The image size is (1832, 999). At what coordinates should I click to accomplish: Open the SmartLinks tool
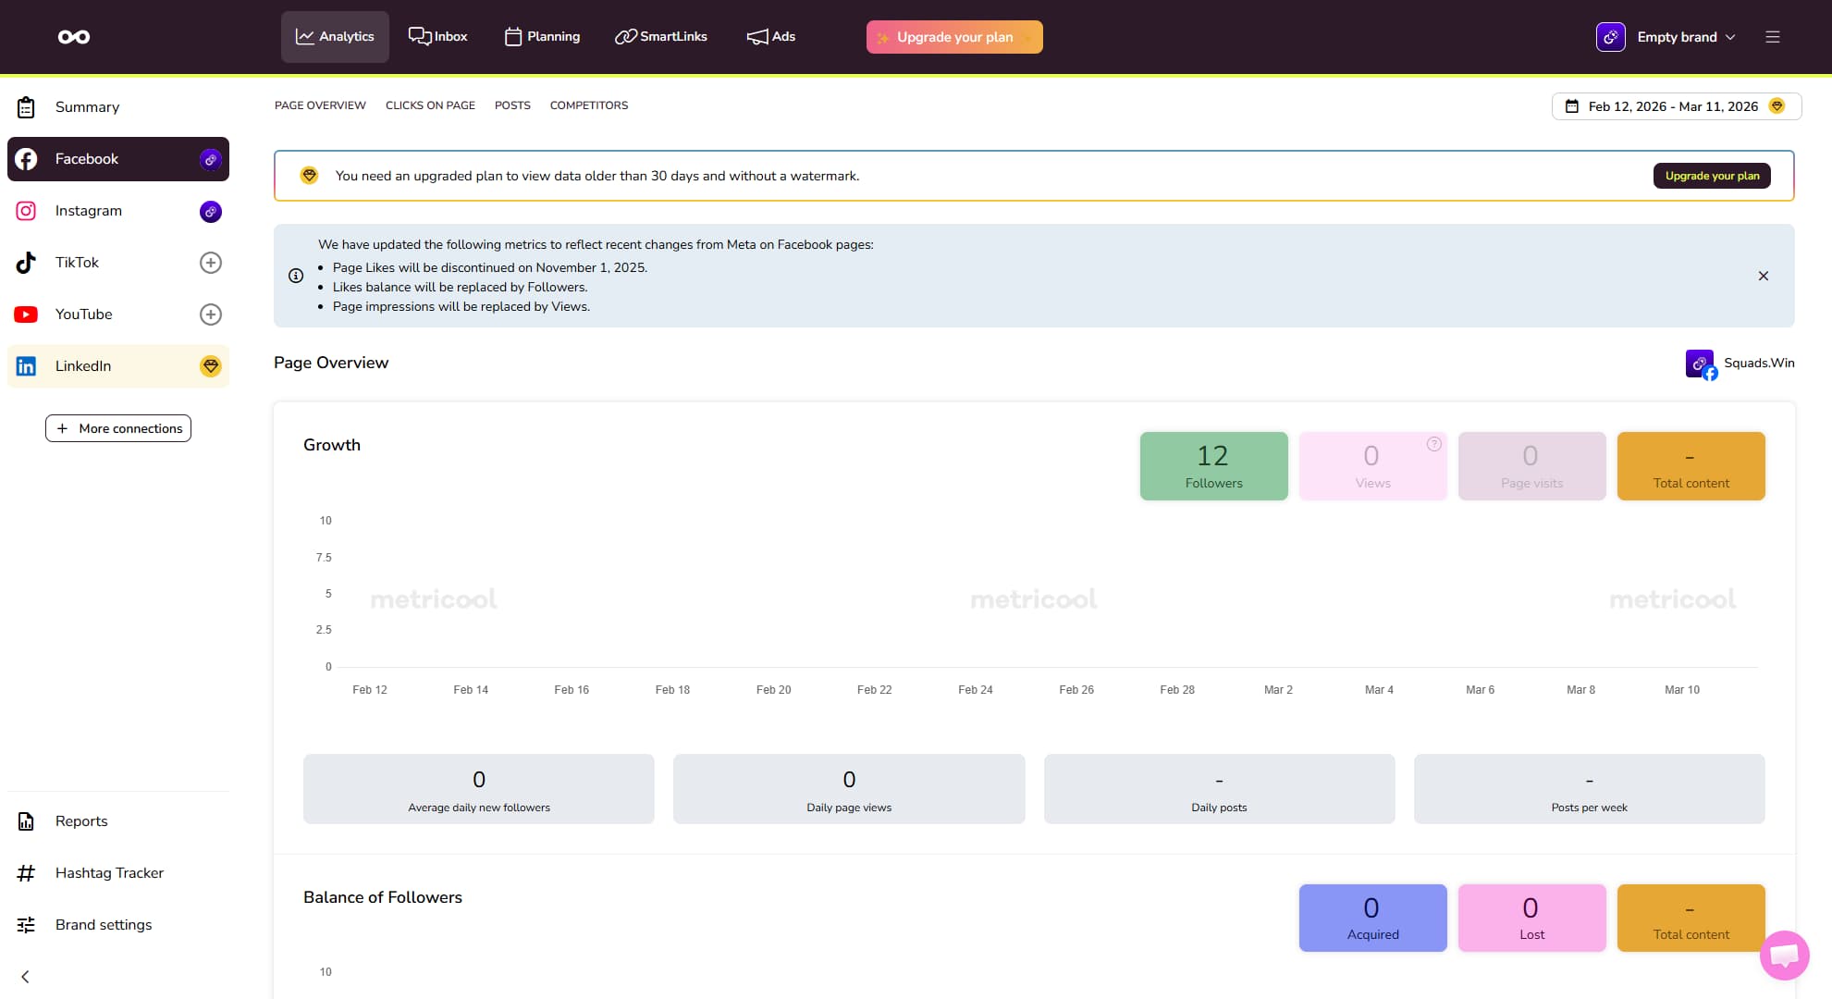click(660, 36)
